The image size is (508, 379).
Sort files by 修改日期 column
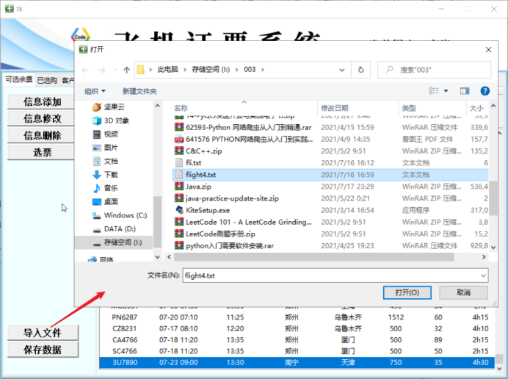[335, 108]
